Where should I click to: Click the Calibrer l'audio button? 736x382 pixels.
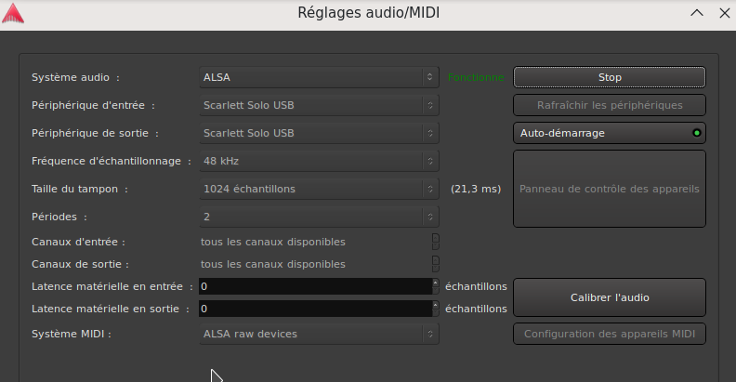click(x=610, y=297)
